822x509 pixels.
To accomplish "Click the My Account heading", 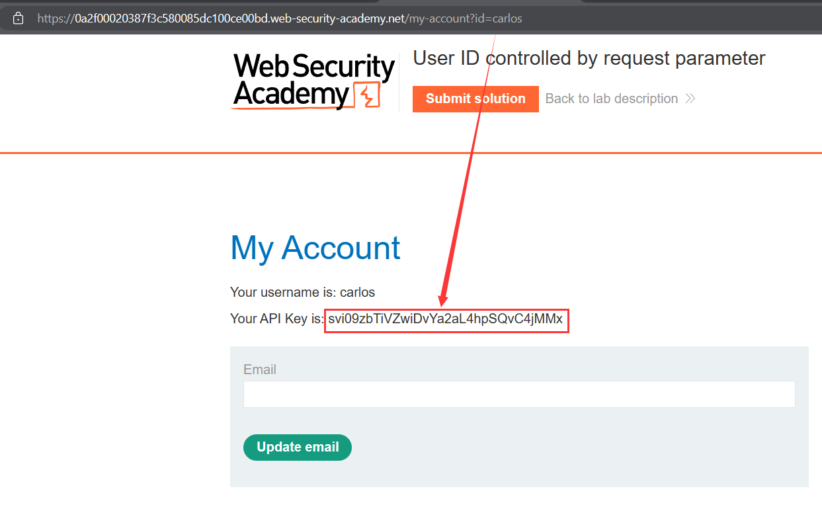I will 315,249.
